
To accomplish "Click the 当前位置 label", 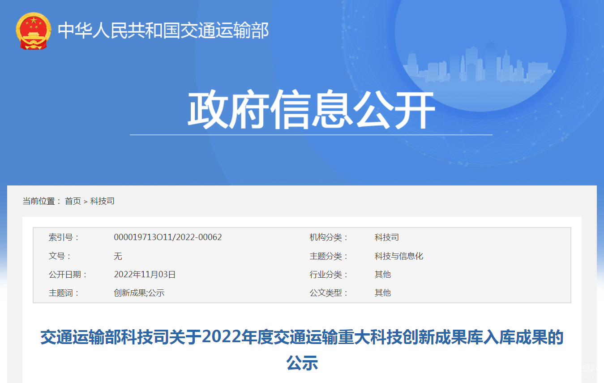I will [42, 201].
